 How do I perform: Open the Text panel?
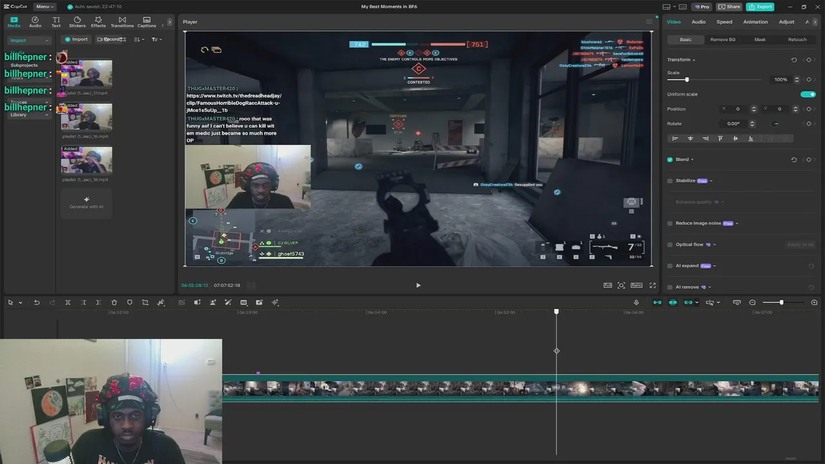[56, 22]
